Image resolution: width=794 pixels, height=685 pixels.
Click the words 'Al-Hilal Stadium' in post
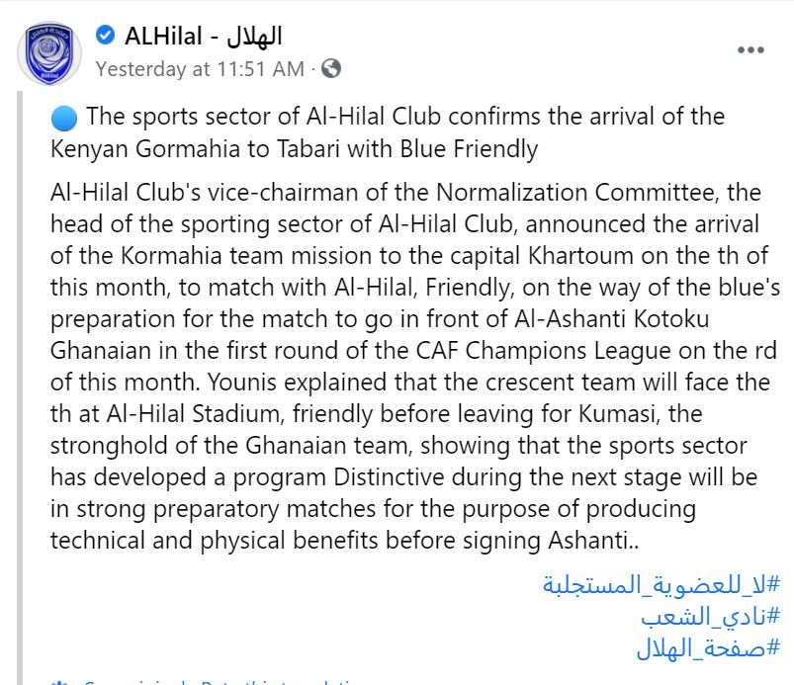click(193, 413)
